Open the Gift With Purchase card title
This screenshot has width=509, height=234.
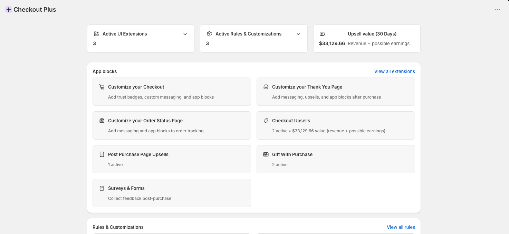tap(292, 154)
